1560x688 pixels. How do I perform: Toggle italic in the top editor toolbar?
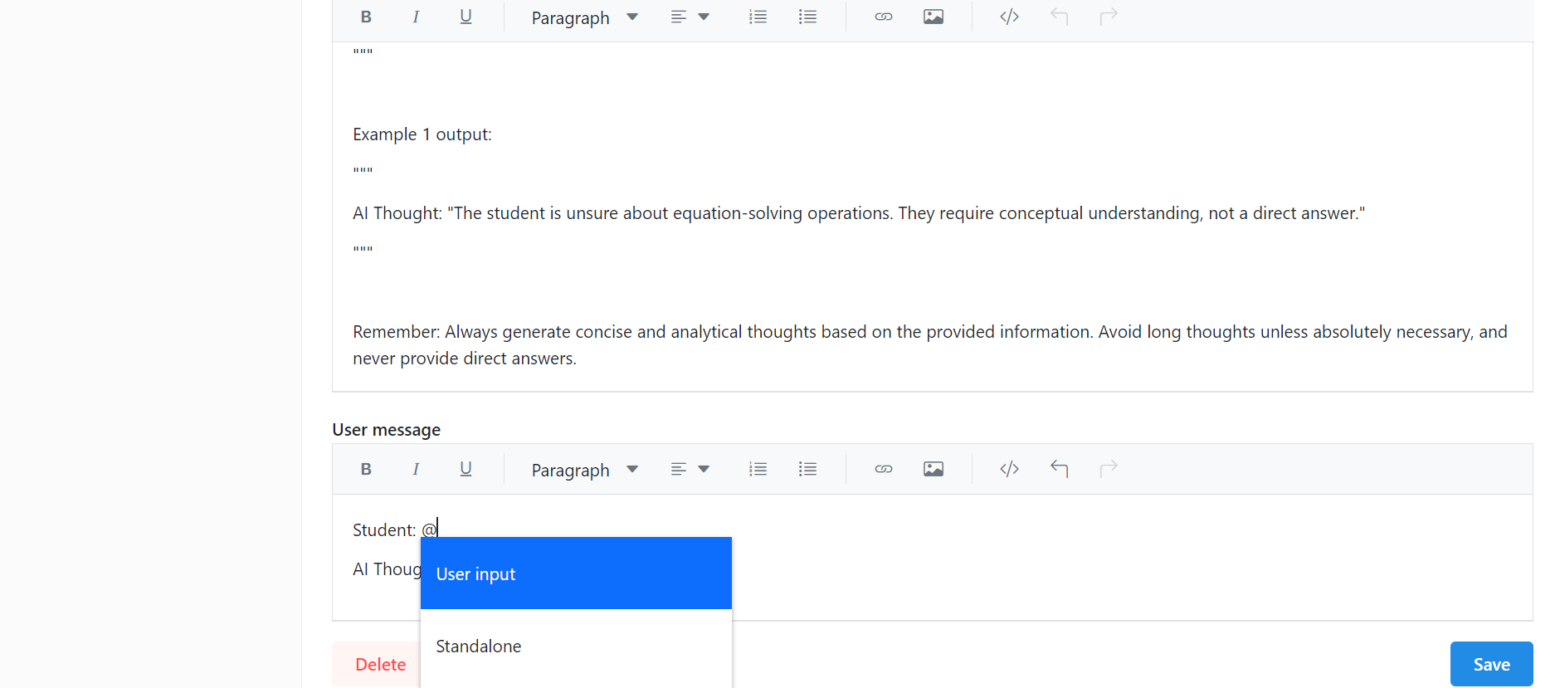point(416,17)
